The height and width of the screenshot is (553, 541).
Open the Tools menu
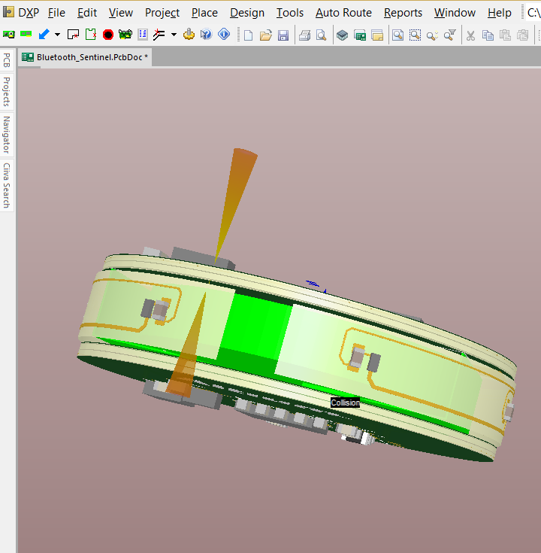point(290,13)
